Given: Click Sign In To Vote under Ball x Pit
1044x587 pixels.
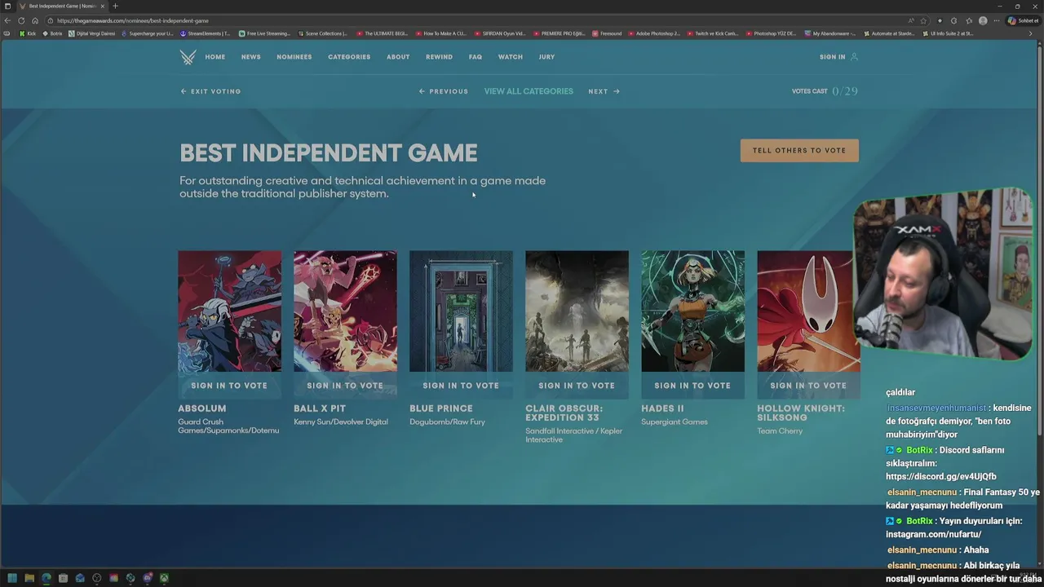Looking at the screenshot, I should click(x=345, y=386).
